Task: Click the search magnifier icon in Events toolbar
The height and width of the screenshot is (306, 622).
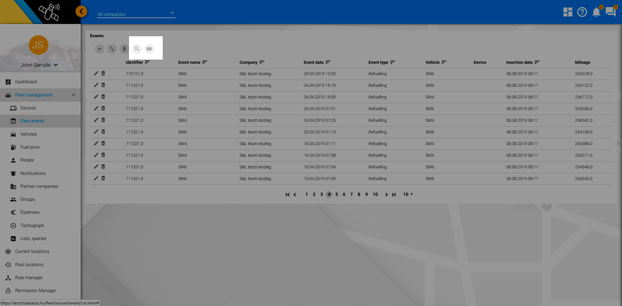Action: [x=137, y=49]
